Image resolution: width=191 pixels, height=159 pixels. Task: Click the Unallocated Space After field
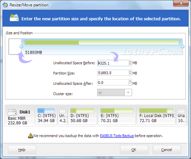[x=113, y=82]
